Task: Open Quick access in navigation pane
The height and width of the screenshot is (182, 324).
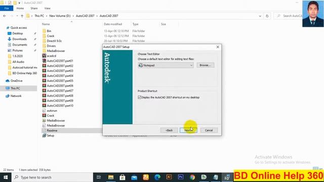Action: (19, 28)
